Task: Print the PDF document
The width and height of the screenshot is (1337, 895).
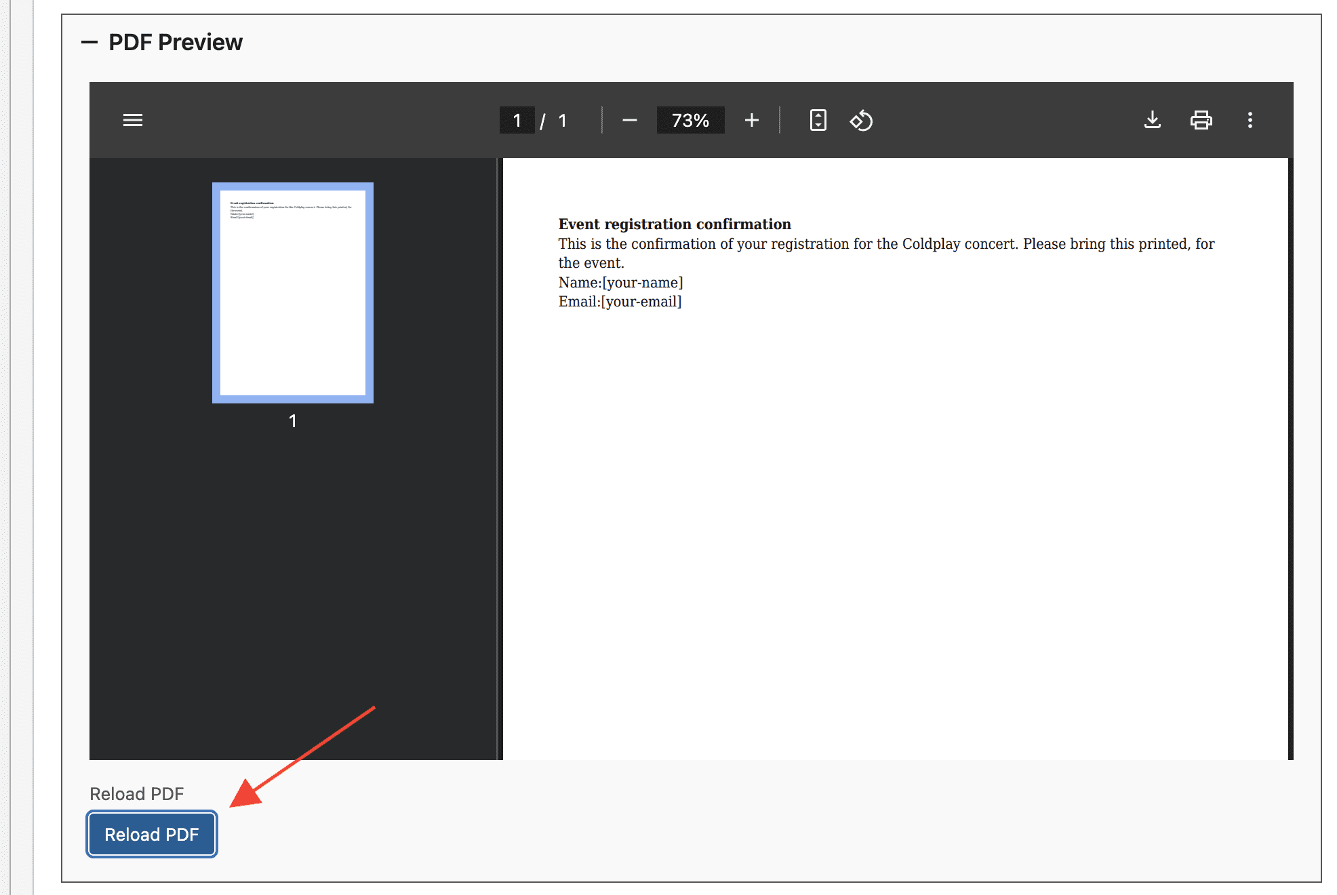Action: (x=1201, y=121)
